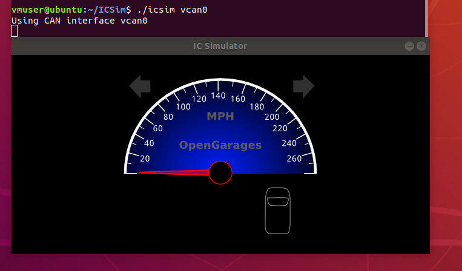Click the vmuser@ubuntu prompt in terminal

coord(47,10)
